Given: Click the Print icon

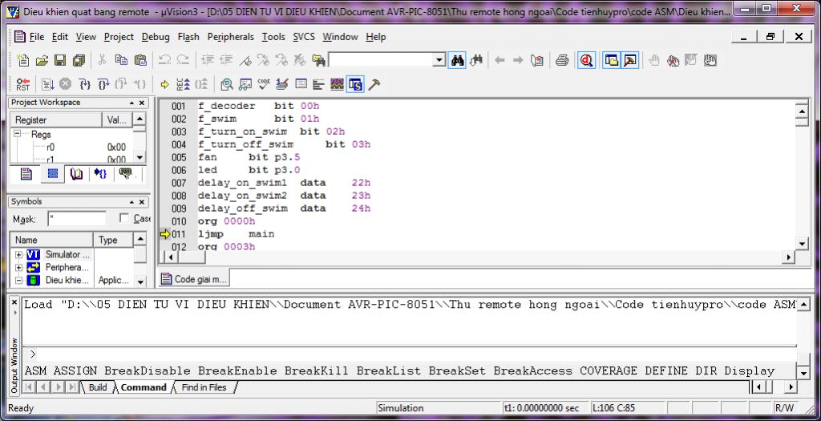Looking at the screenshot, I should tap(562, 60).
